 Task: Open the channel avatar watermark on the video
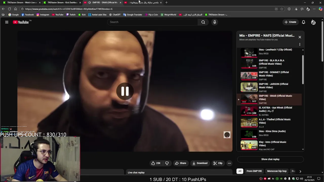[x=227, y=135]
